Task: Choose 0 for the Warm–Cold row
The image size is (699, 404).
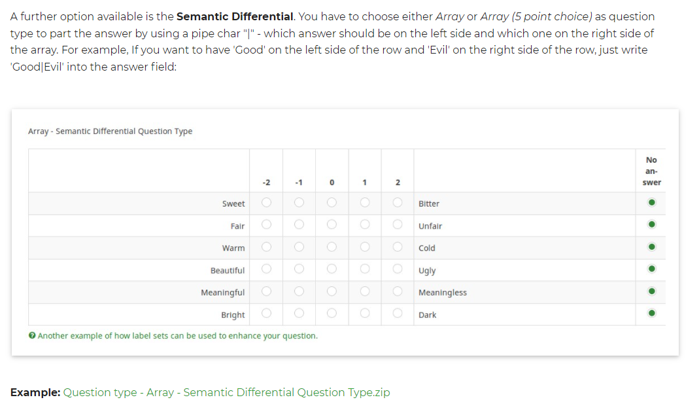Action: click(x=332, y=248)
